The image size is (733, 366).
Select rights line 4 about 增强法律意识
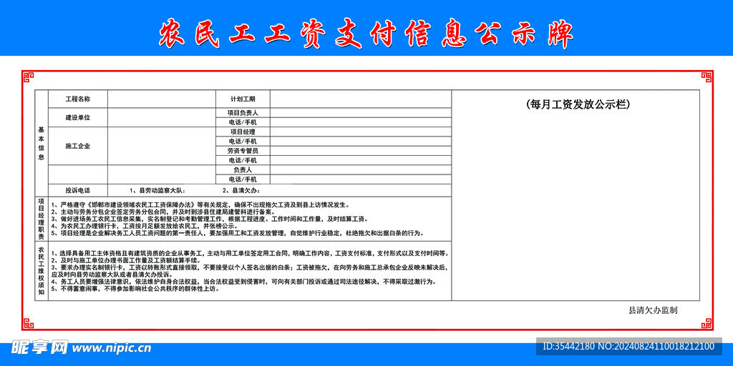tap(245, 282)
